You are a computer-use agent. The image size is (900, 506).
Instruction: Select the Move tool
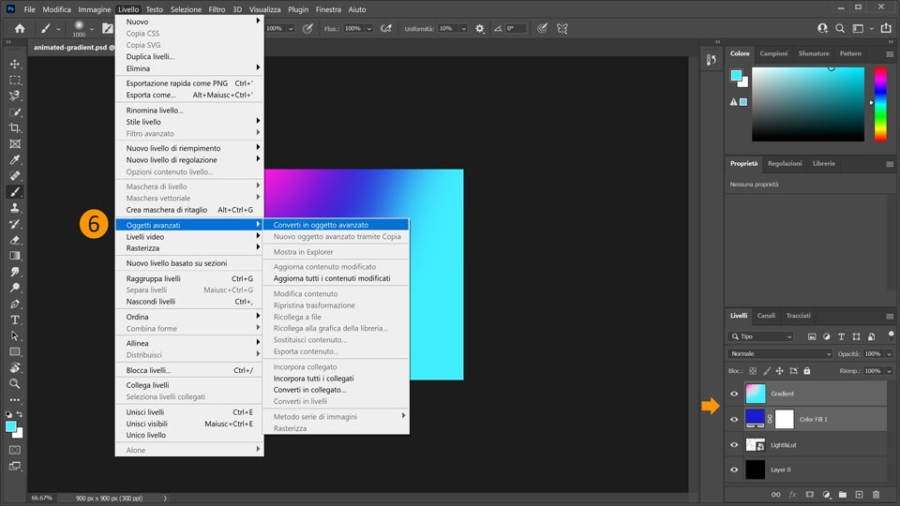point(15,64)
